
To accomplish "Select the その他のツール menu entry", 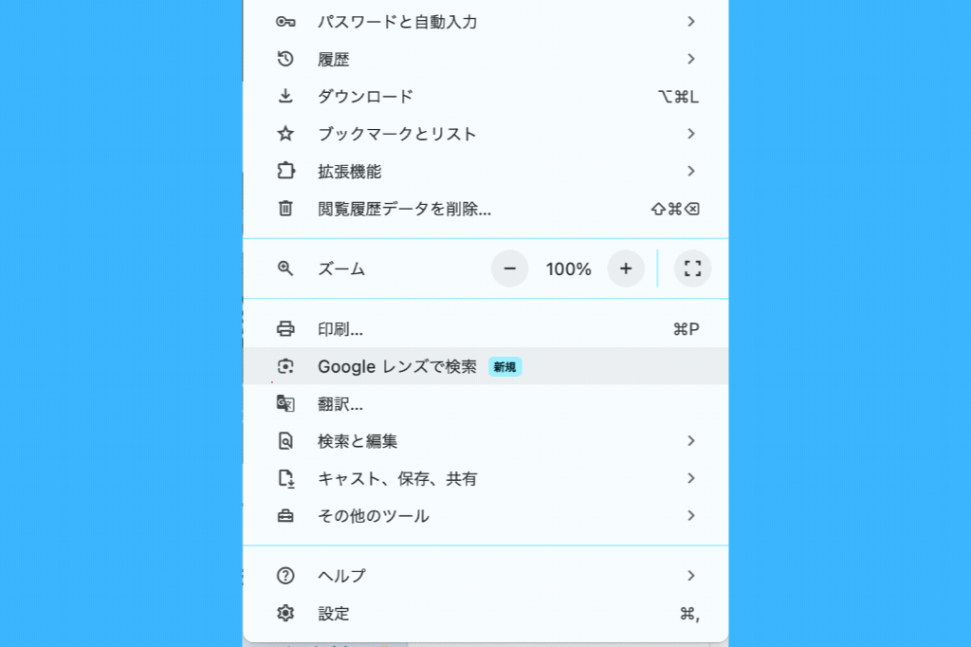I will point(374,516).
